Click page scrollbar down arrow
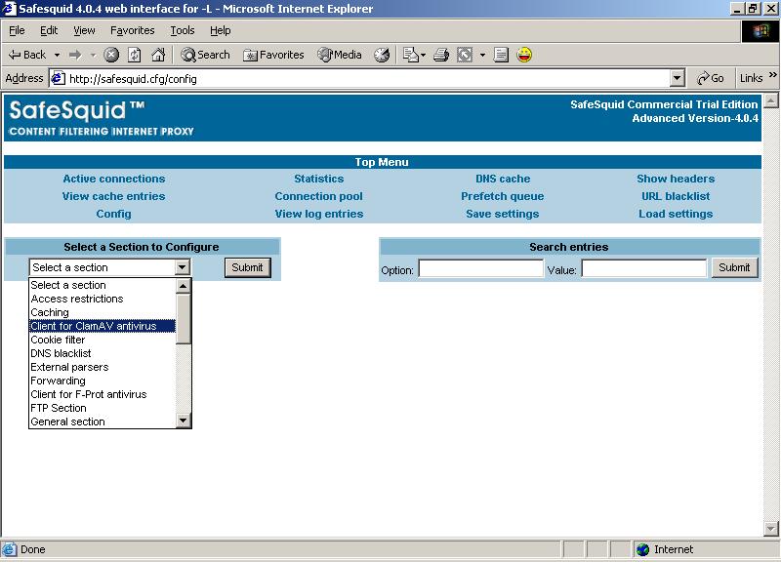Image resolution: width=781 pixels, height=562 pixels. [770, 528]
